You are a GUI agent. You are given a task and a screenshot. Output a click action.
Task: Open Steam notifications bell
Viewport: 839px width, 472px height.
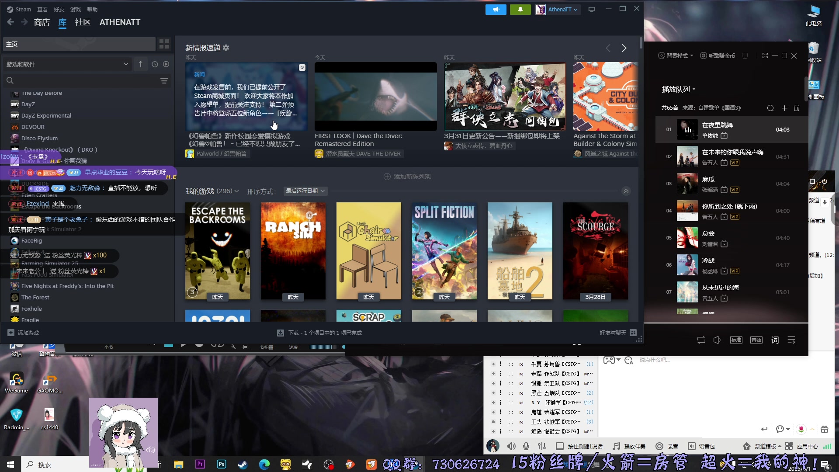pos(520,9)
